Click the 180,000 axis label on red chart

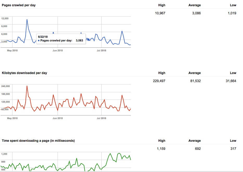click(5, 94)
